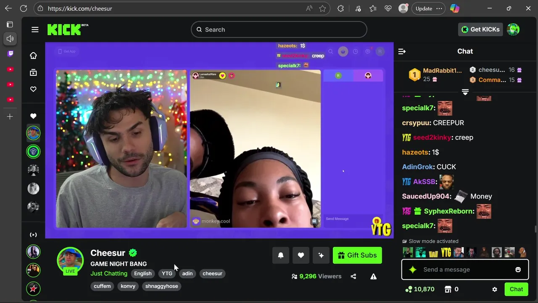
Task: Select the English tag
Action: (143, 274)
